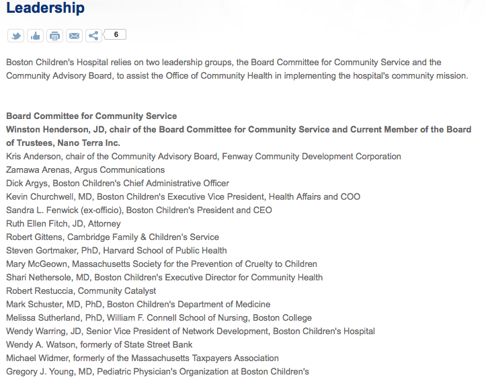Select the Kris Anderson entry

pyautogui.click(x=203, y=157)
